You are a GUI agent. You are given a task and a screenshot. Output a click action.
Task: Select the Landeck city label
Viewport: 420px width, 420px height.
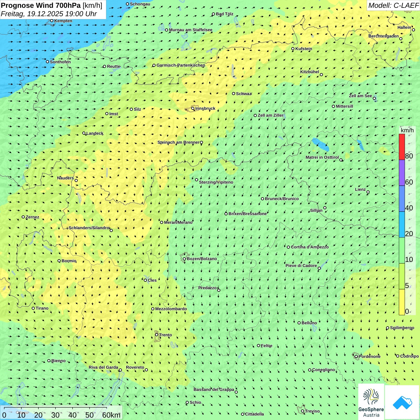tap(94, 133)
